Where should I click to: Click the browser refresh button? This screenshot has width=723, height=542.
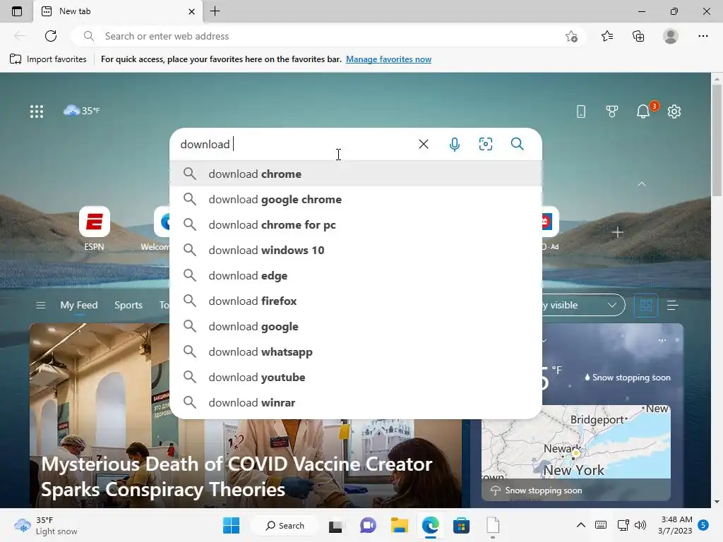coord(51,36)
